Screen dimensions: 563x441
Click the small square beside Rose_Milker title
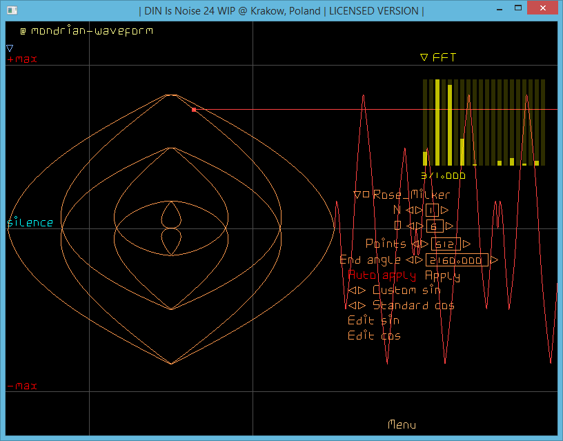click(367, 195)
